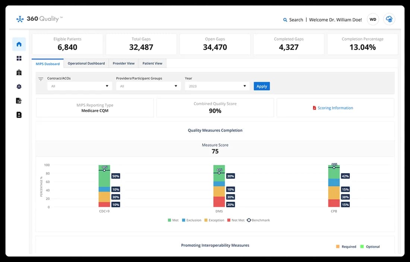Screen dimensions: 410x262
Task: Click the Completion Percentage card
Action: point(363,44)
